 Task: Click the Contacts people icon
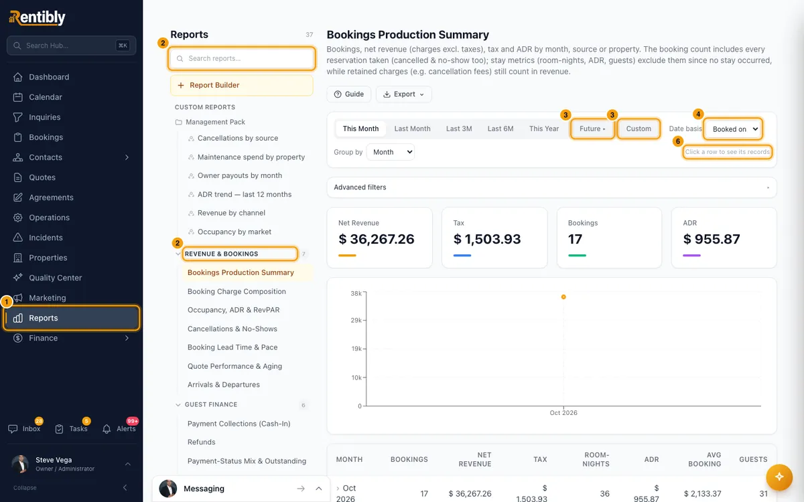(18, 157)
